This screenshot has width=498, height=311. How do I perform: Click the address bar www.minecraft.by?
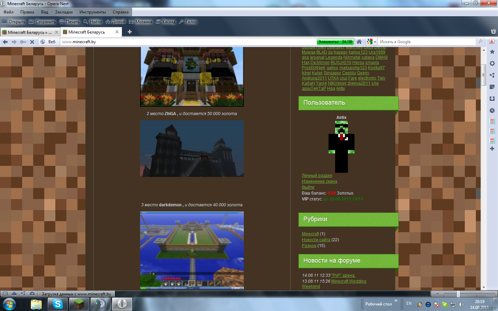tap(188, 42)
